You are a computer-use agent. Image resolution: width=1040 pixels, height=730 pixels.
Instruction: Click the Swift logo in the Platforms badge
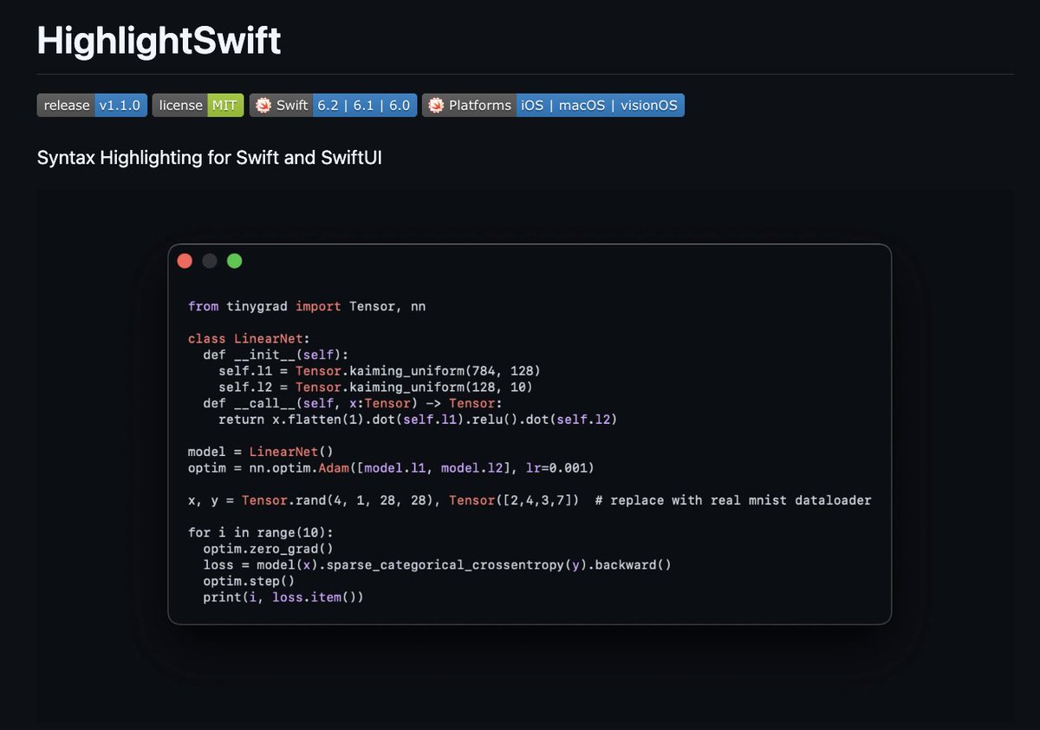tap(436, 105)
